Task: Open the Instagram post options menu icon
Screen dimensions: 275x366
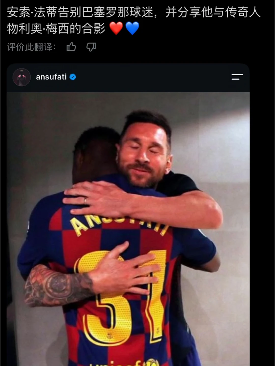Action: coord(237,77)
